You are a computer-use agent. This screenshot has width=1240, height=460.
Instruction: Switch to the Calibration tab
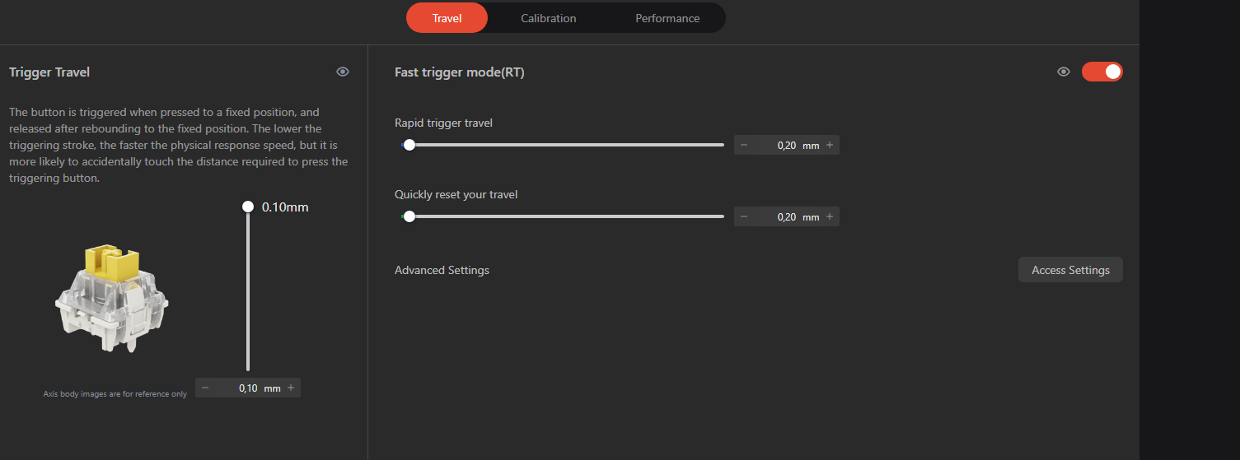(x=548, y=18)
